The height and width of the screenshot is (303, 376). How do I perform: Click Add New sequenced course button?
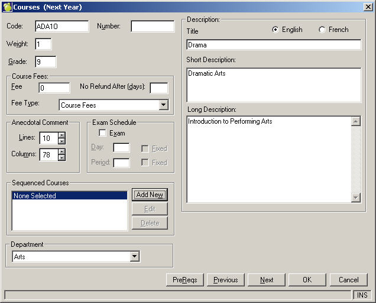point(150,195)
